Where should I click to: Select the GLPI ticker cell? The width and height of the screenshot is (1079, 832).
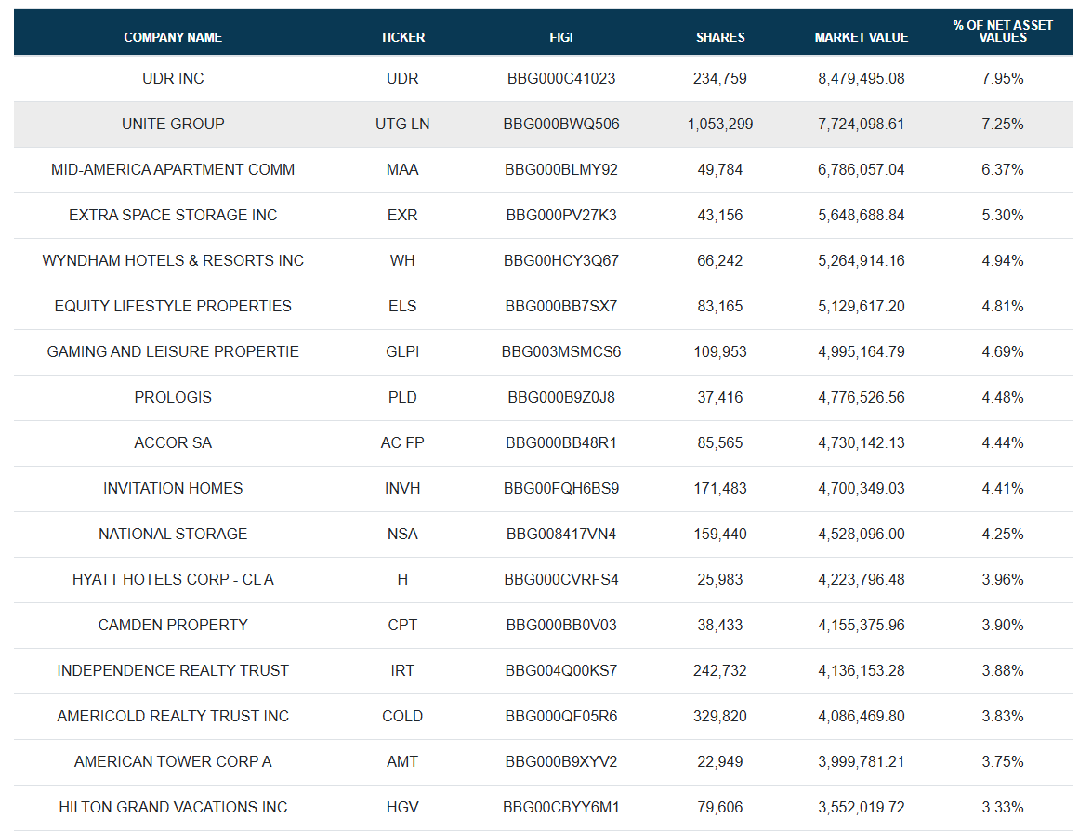pyautogui.click(x=402, y=351)
